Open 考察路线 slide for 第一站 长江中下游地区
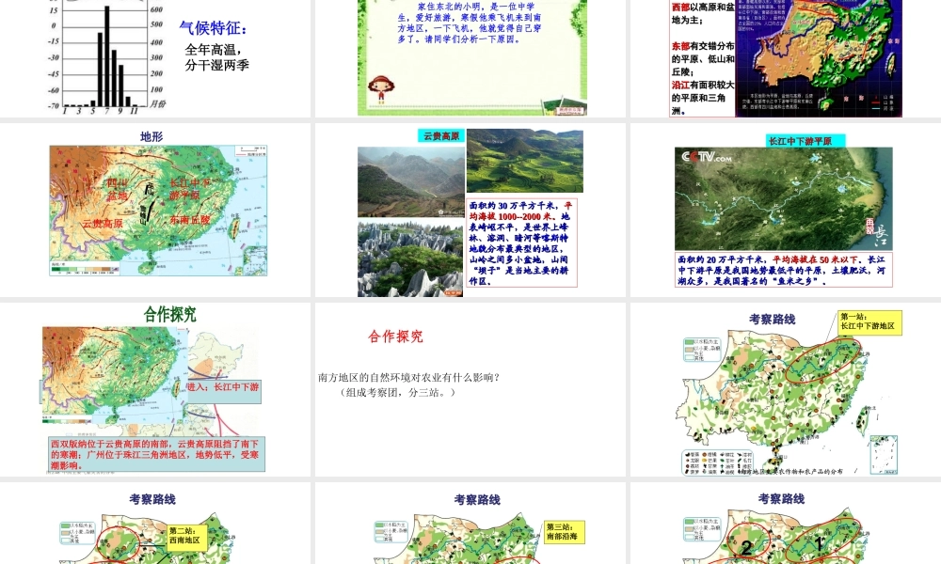 [786, 389]
